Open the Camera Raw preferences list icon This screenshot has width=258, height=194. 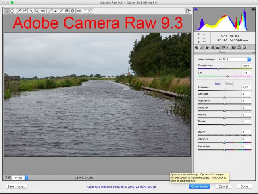coord(79,11)
